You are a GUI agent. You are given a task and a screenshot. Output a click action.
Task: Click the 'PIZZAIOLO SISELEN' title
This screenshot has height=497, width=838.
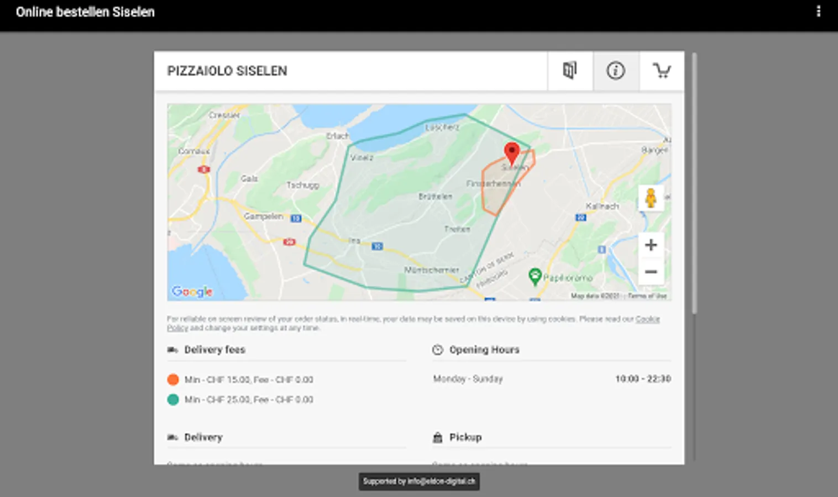coord(227,71)
